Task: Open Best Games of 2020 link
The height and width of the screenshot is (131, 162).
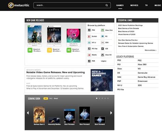Action: coord(126,31)
